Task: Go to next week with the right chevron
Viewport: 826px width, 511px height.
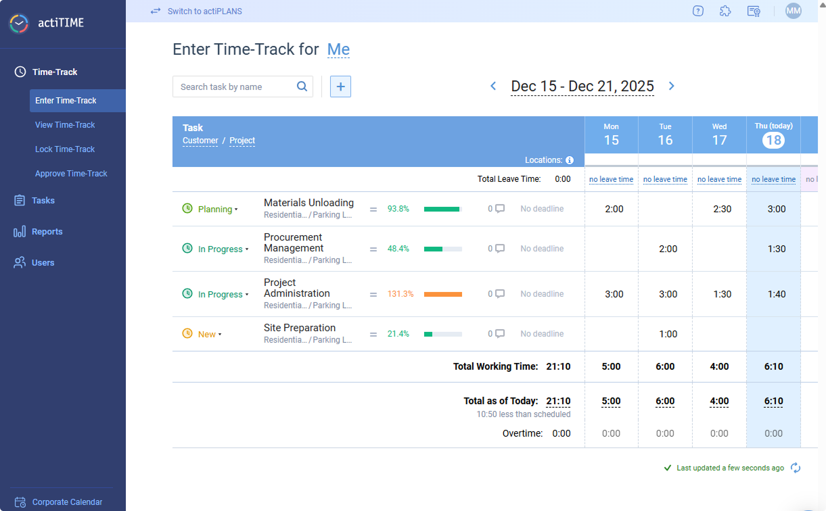Action: (x=671, y=86)
